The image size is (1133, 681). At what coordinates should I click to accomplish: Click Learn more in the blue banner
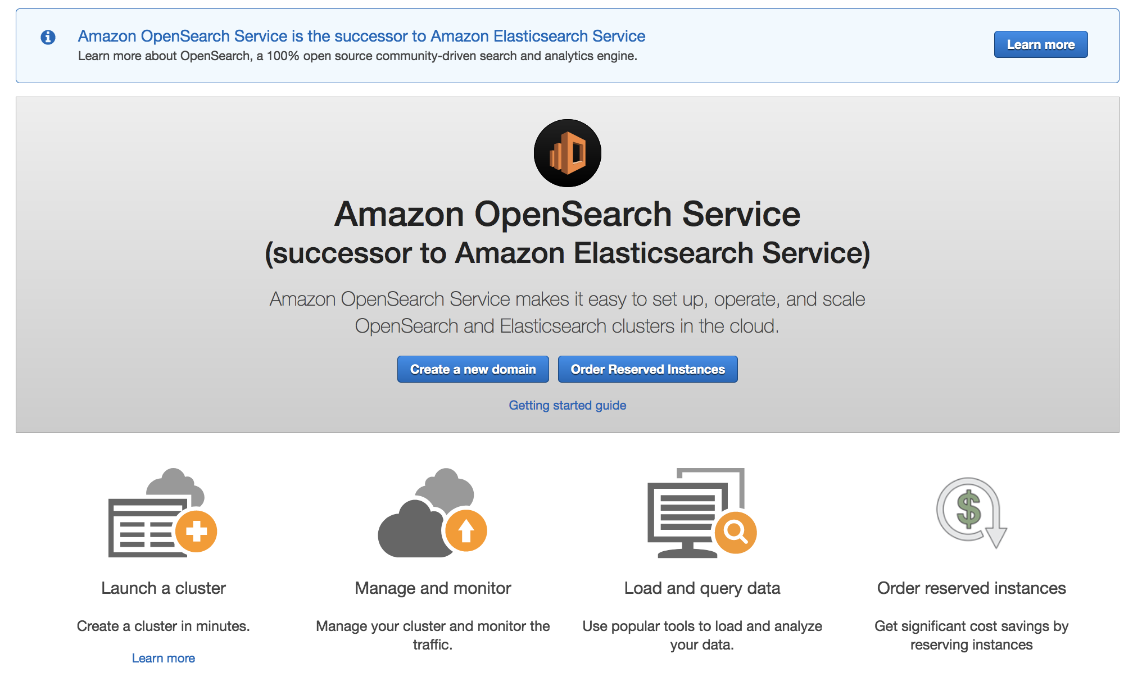(1040, 44)
